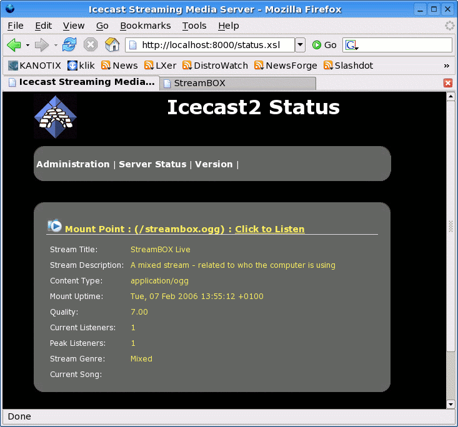Click the scrollbar down arrow
Image resolution: width=458 pixels, height=427 pixels.
tap(451, 405)
